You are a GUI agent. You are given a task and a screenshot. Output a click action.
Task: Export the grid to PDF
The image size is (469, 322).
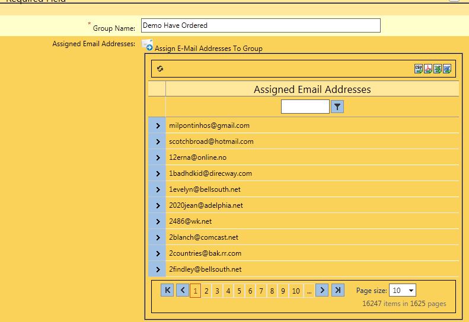coord(428,69)
